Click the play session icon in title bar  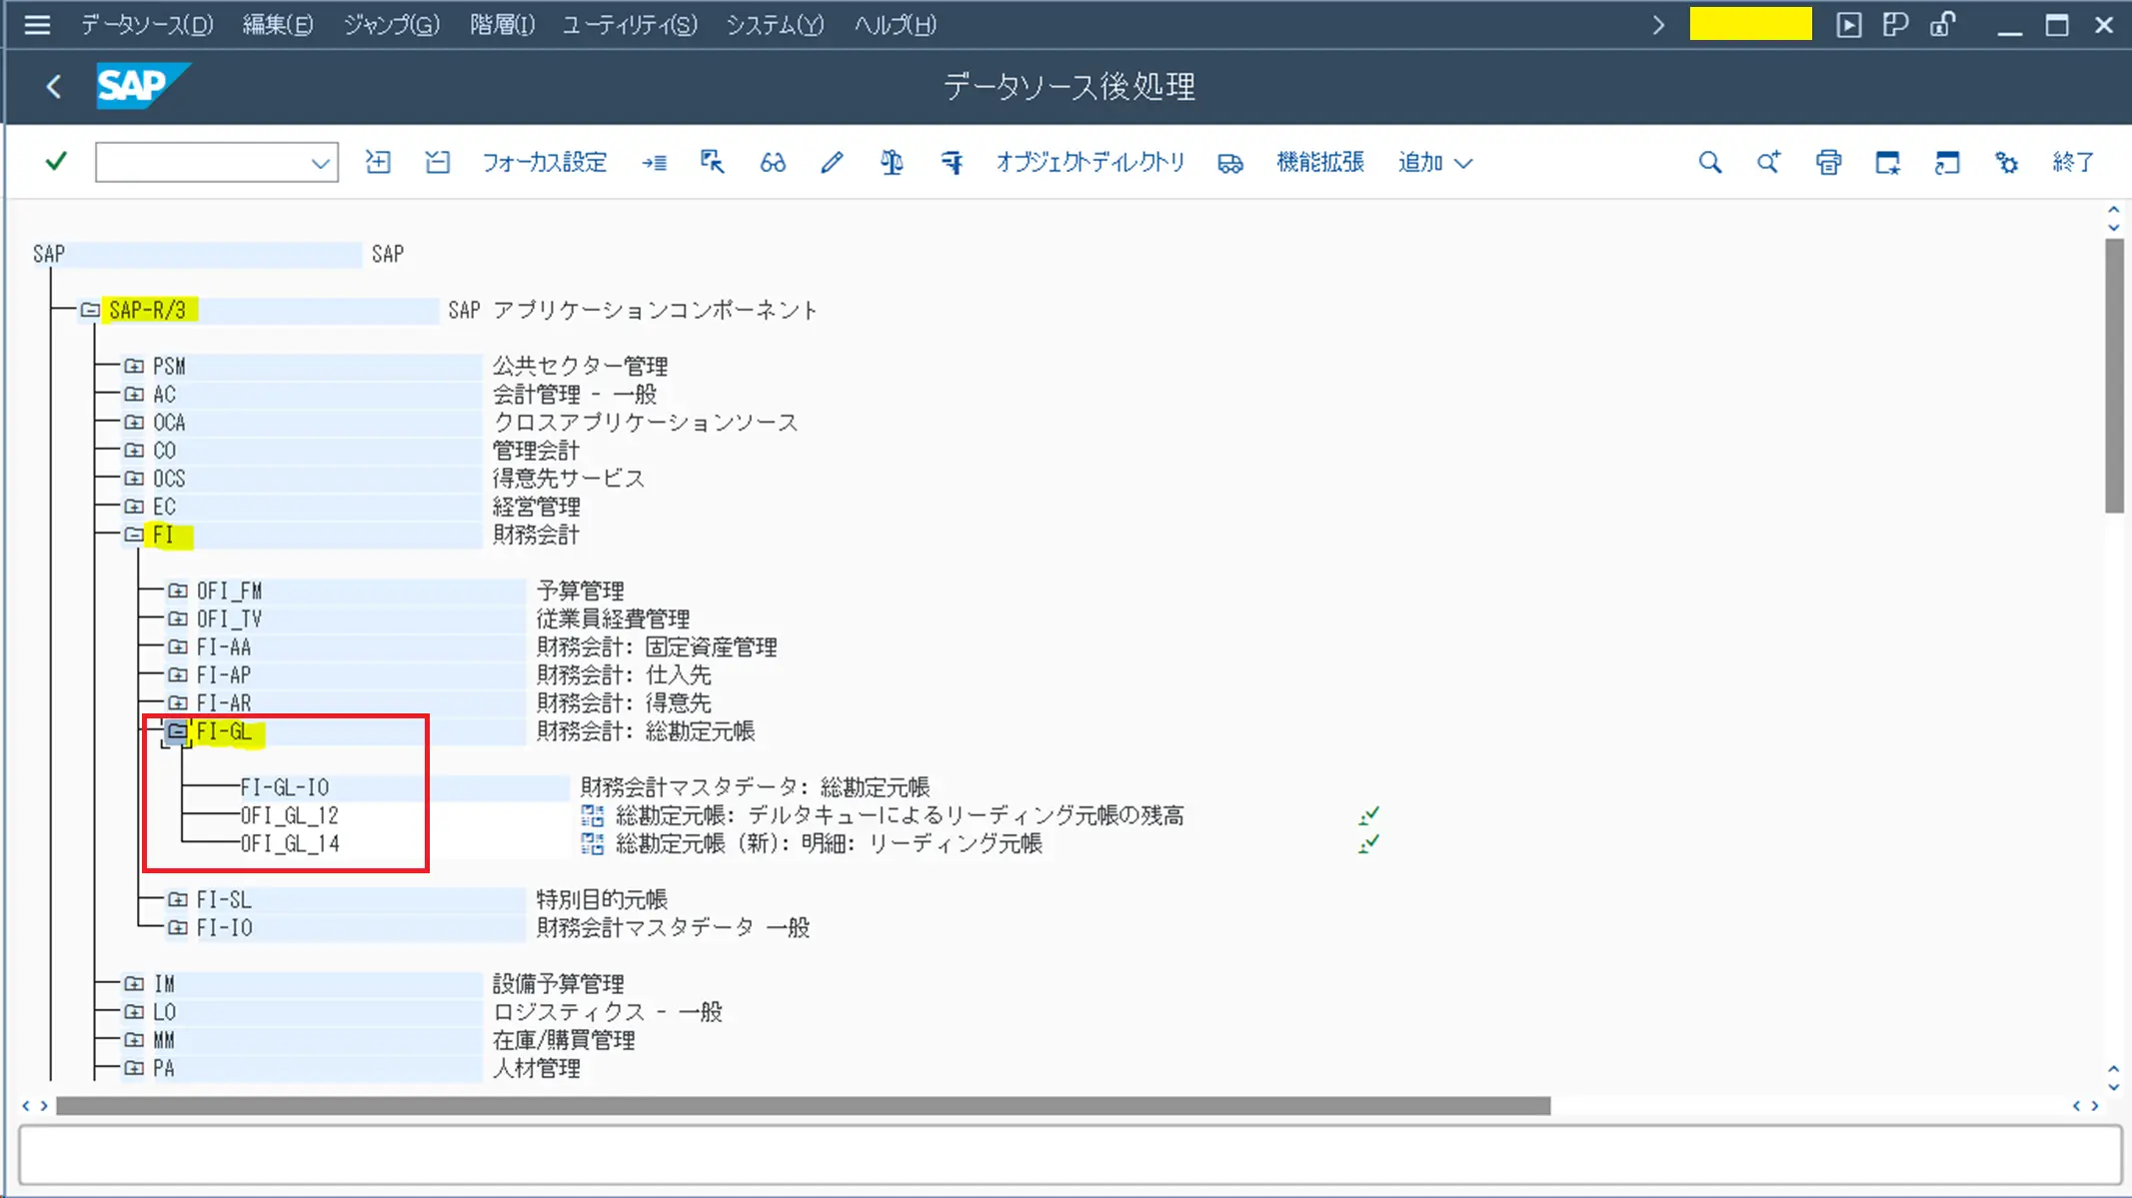1848,25
